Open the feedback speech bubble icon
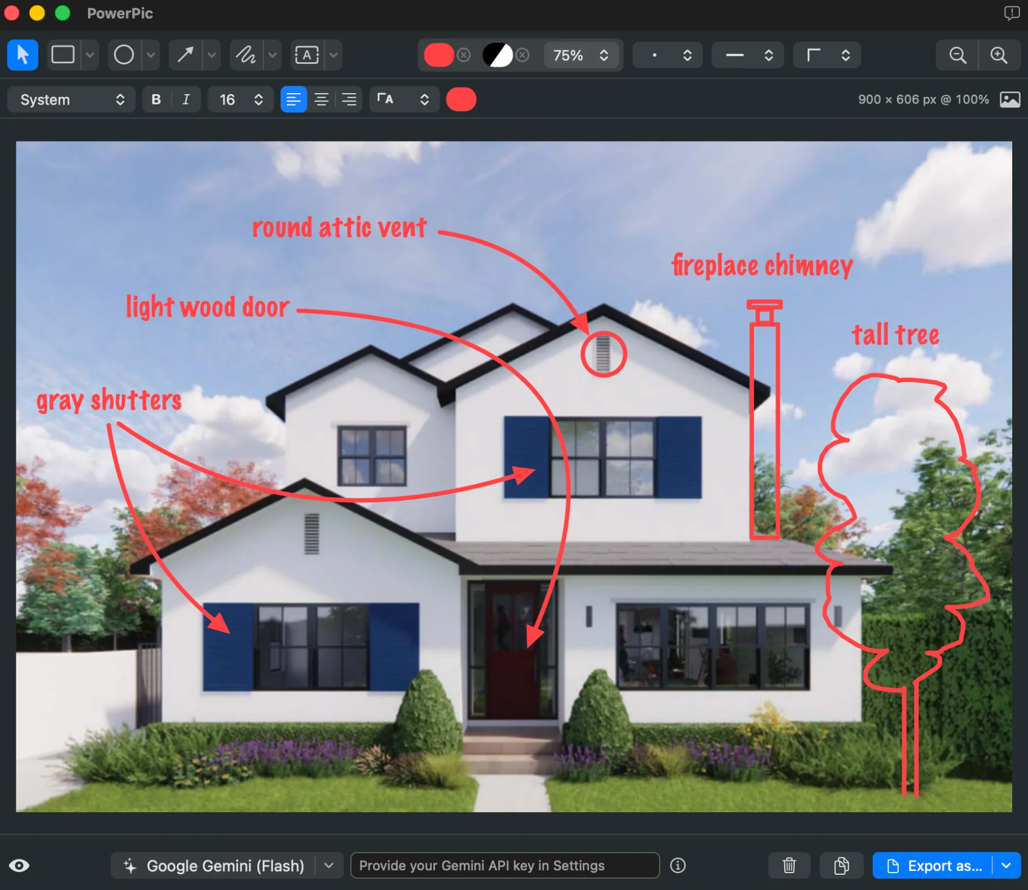 click(x=1012, y=13)
